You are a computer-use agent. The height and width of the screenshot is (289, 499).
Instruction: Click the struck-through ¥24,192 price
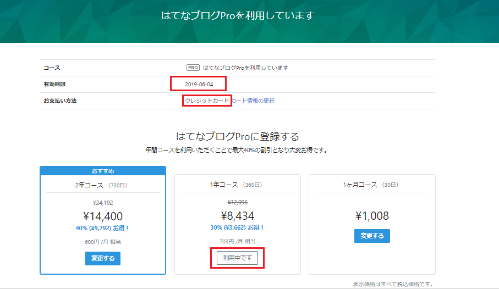coord(103,203)
